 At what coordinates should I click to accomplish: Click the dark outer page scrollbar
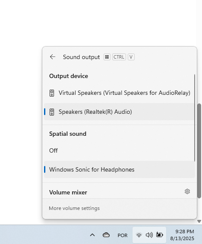[x=199, y=151]
